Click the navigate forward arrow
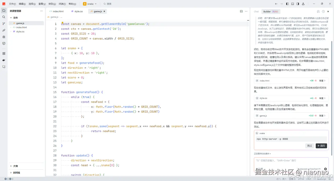This screenshot has height=181, width=334. click(x=281, y=4)
